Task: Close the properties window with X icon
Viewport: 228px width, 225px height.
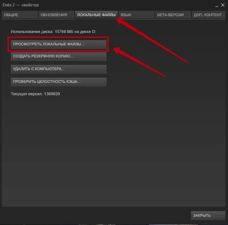Action: click(x=223, y=5)
